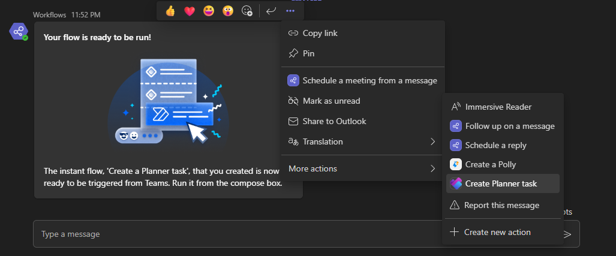
Task: Click the three-dots more options button
Action: pyautogui.click(x=290, y=11)
